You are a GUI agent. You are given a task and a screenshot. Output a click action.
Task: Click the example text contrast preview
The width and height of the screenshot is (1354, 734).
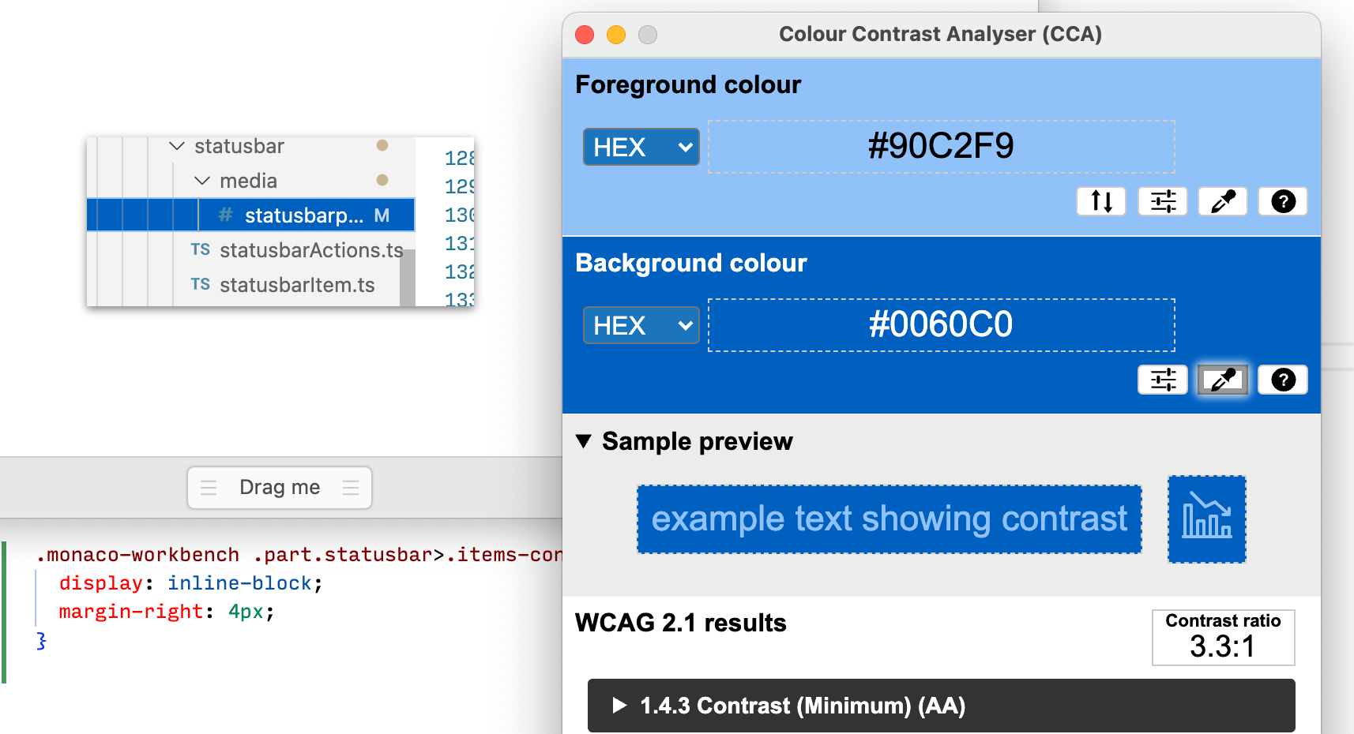tap(889, 519)
